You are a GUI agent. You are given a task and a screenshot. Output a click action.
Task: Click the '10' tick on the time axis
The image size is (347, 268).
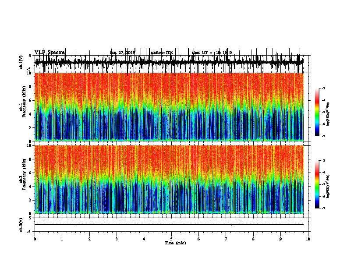pyautogui.click(x=308, y=239)
